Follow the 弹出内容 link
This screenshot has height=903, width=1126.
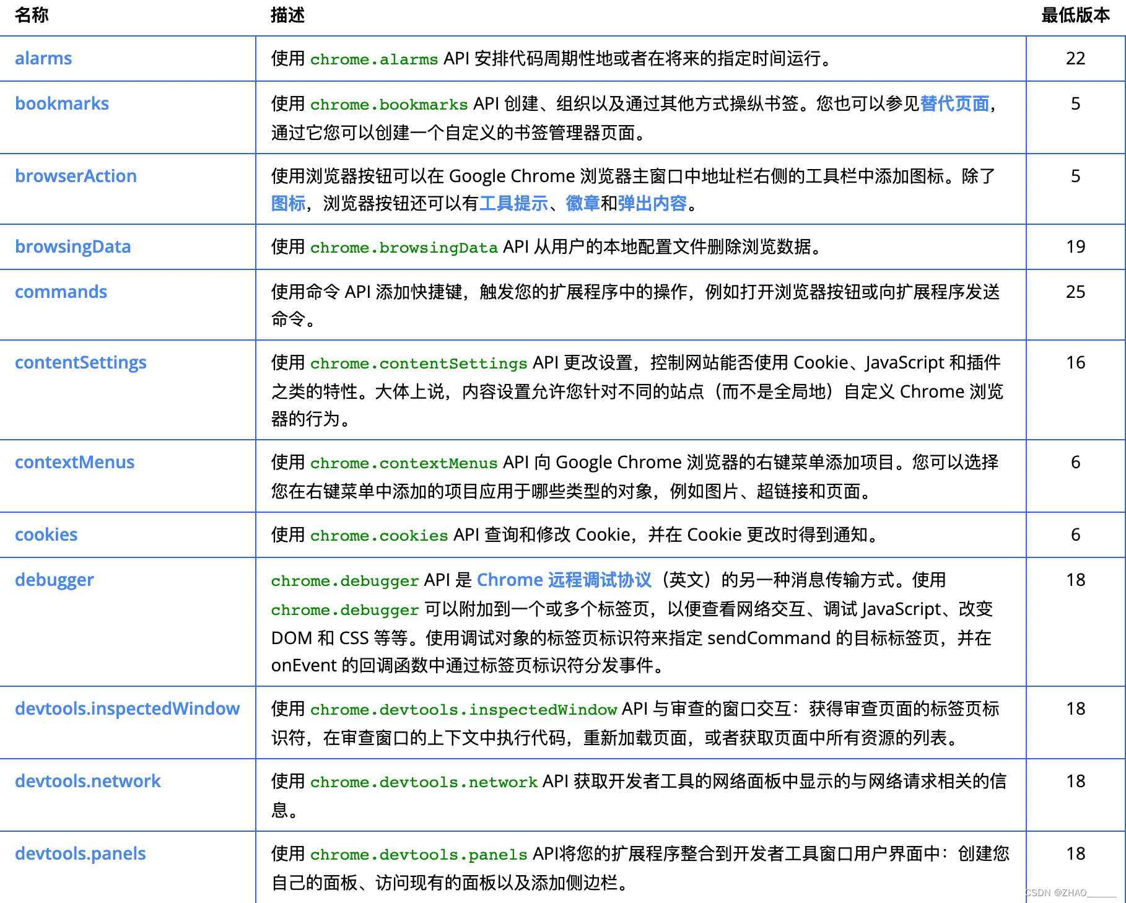(x=652, y=203)
